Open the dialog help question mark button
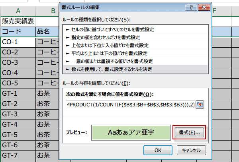The image size is (239, 162). (x=191, y=7)
